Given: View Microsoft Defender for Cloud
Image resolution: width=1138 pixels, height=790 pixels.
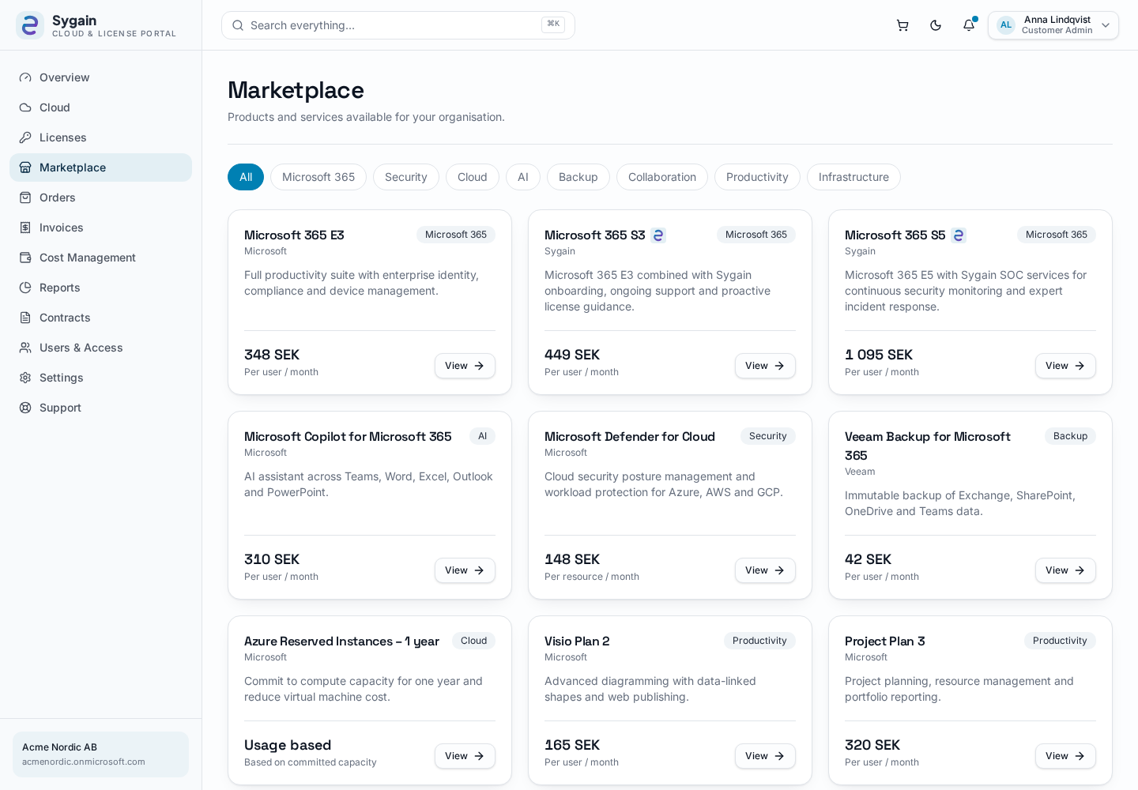Looking at the screenshot, I should [765, 570].
